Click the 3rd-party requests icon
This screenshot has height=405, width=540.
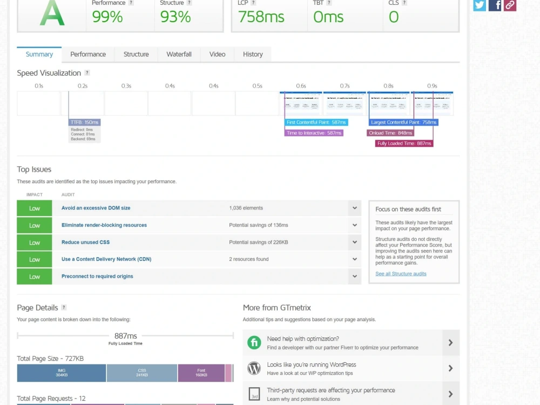[254, 394]
